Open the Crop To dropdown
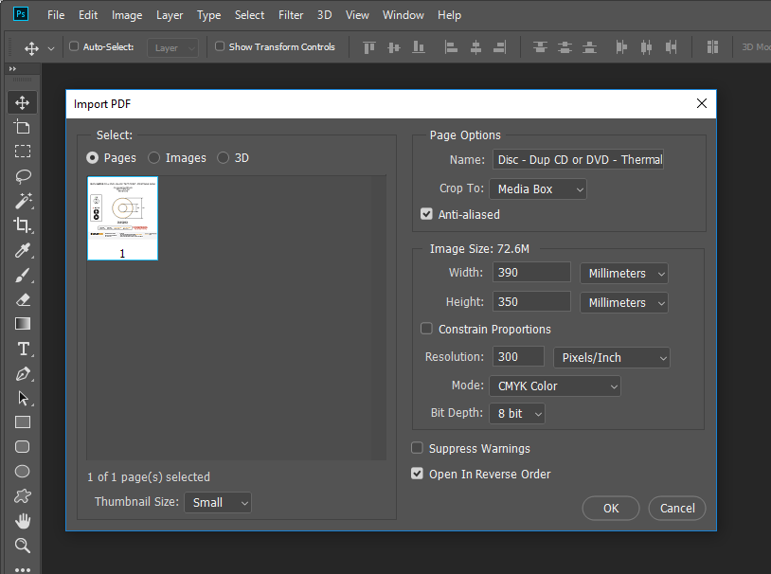The image size is (771, 574). (537, 188)
